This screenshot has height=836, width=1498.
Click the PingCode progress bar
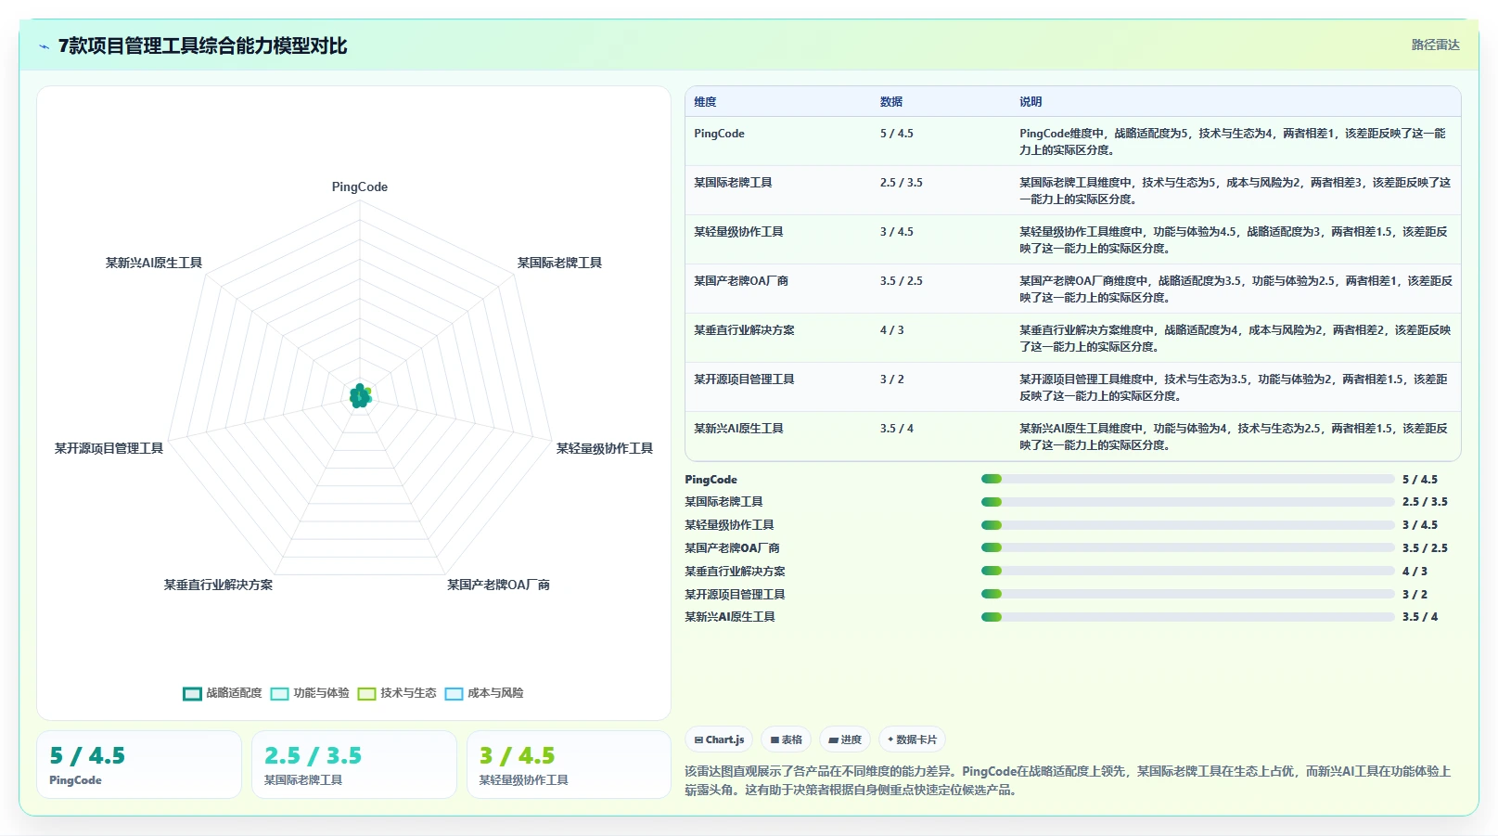tap(1188, 479)
